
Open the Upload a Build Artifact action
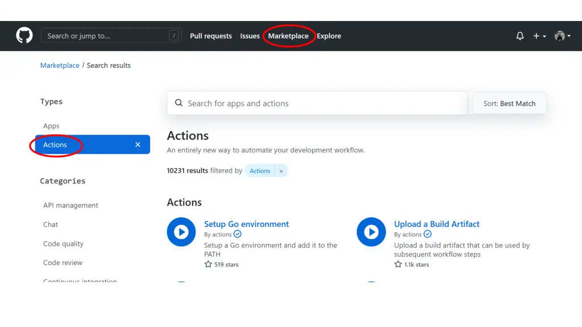point(436,224)
